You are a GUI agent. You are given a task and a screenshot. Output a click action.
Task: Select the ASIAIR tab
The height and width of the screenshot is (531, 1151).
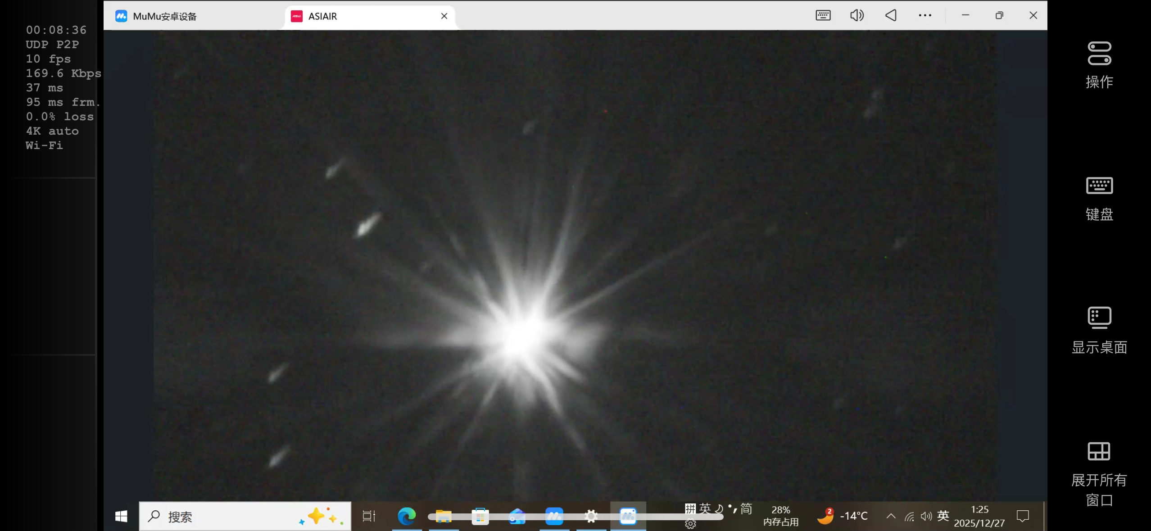coord(322,17)
